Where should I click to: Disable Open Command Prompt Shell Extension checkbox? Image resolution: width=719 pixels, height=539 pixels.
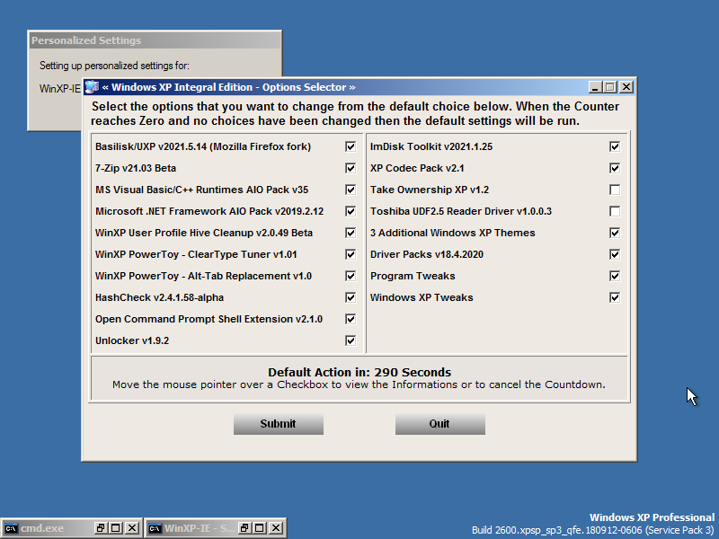coord(351,319)
